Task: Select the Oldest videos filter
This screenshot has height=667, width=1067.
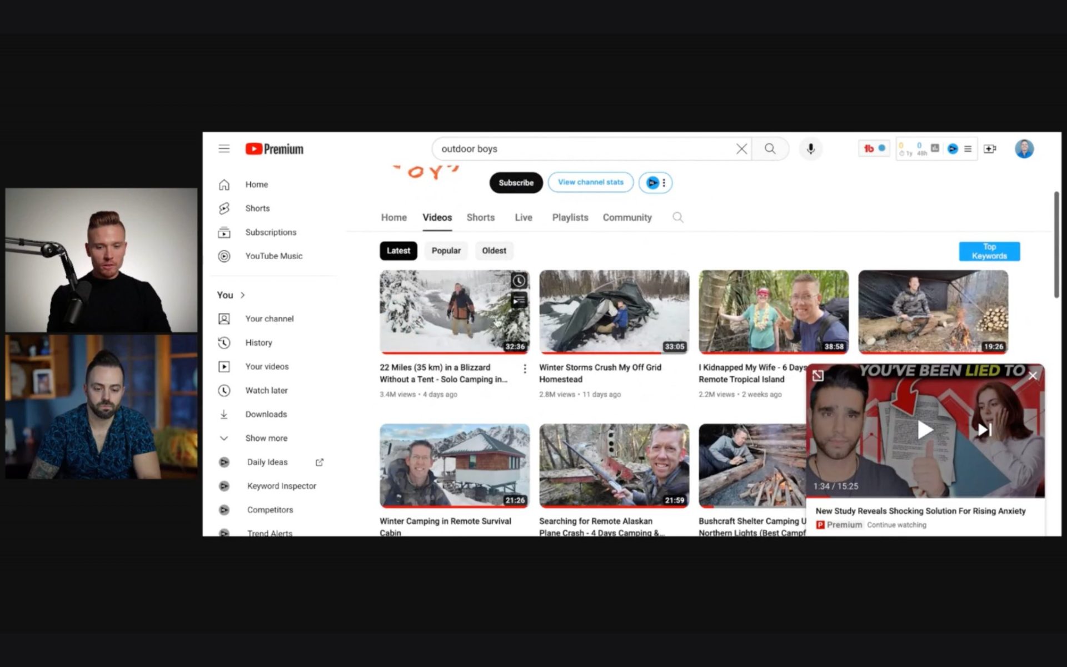Action: 493,250
